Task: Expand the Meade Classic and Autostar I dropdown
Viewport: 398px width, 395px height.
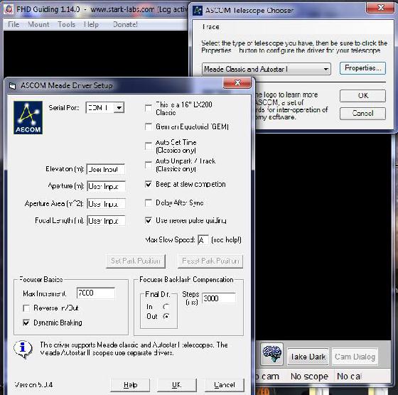Action: click(x=326, y=69)
